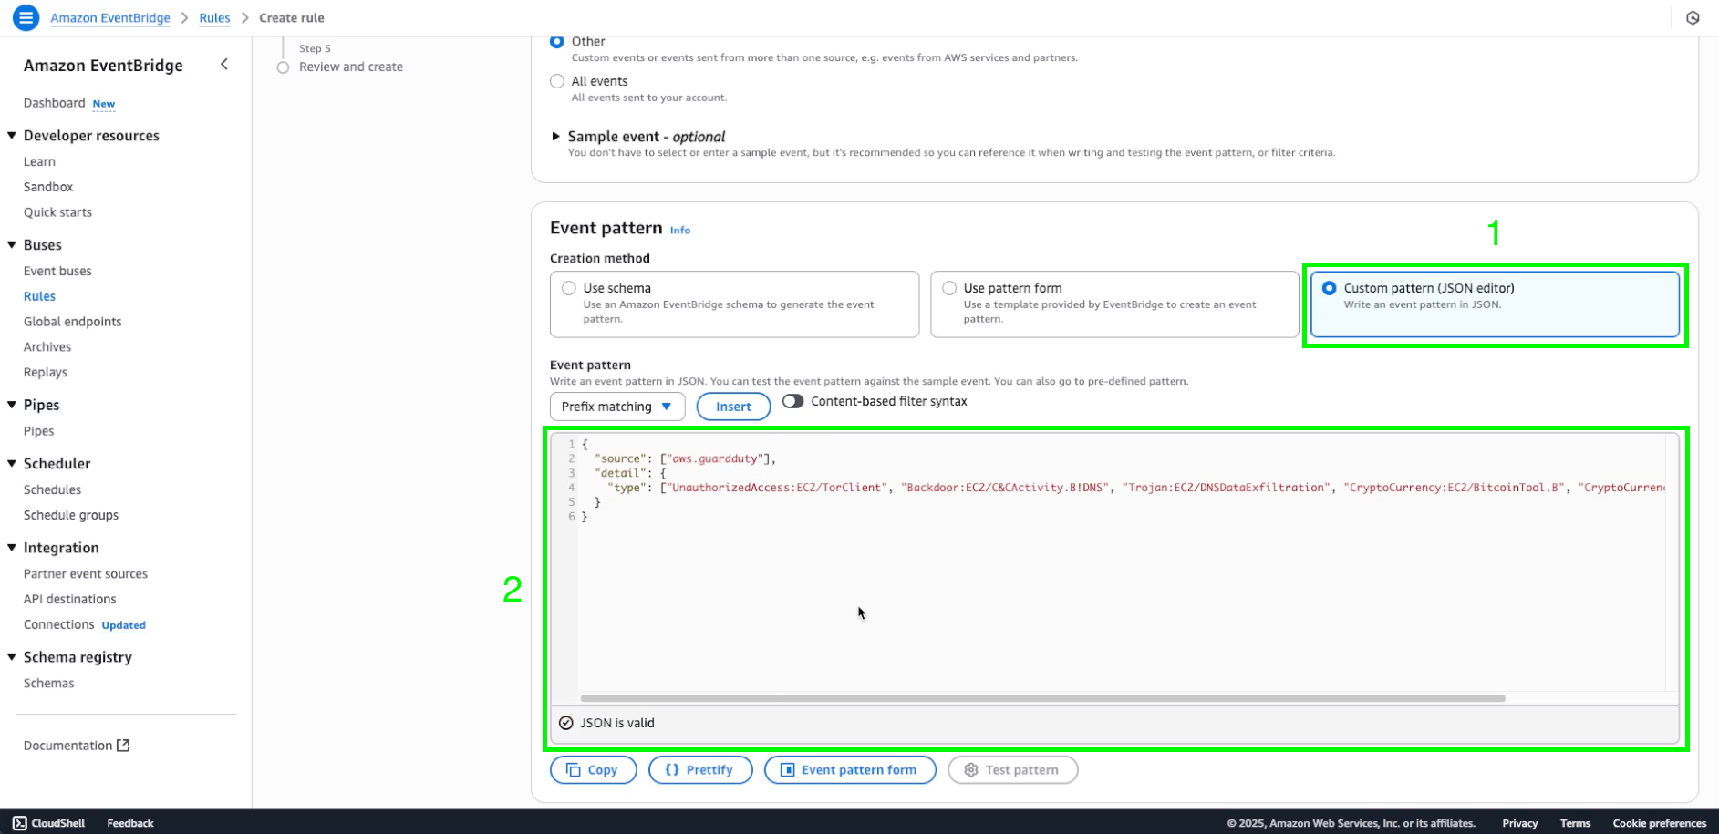Image resolution: width=1719 pixels, height=834 pixels.
Task: Open the Prefix matching dropdown
Action: pos(617,407)
